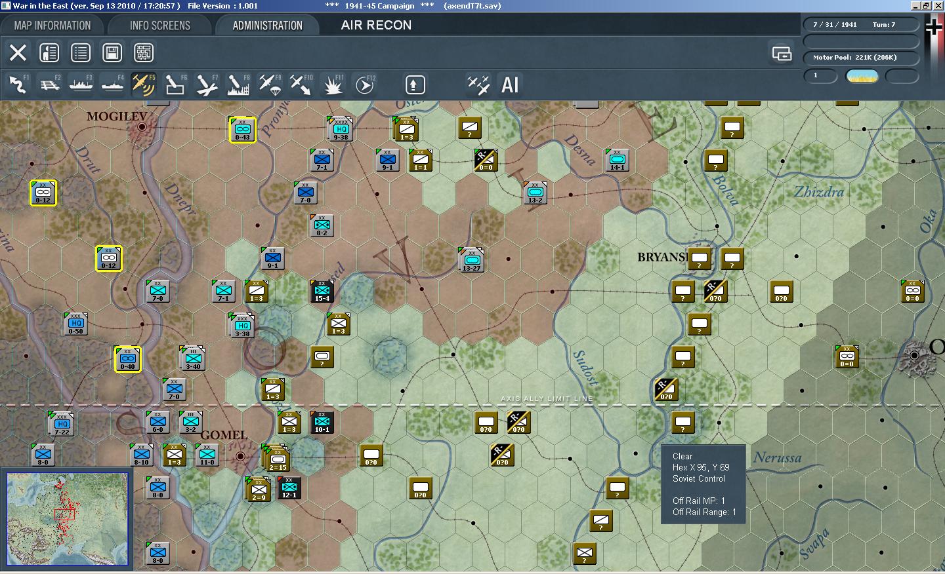Select the infantry unit labeled 6-0

tap(157, 422)
